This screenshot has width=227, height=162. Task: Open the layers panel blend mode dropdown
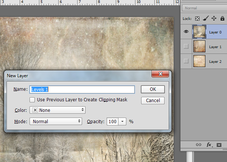(204, 8)
